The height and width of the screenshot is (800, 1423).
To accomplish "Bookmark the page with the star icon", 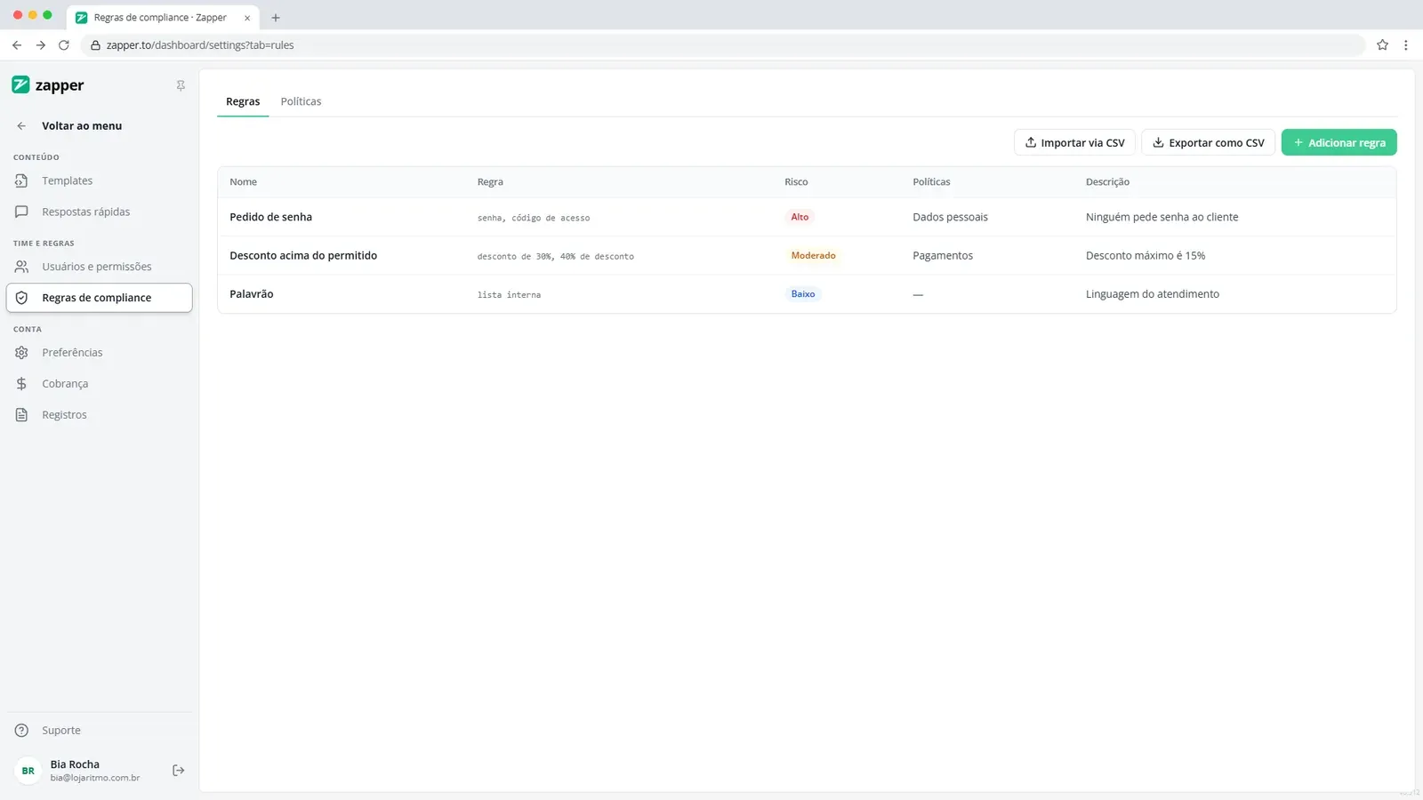I will pyautogui.click(x=1382, y=44).
